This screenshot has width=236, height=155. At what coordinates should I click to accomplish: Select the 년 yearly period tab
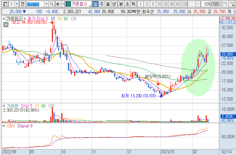pyautogui.click(x=114, y=4)
